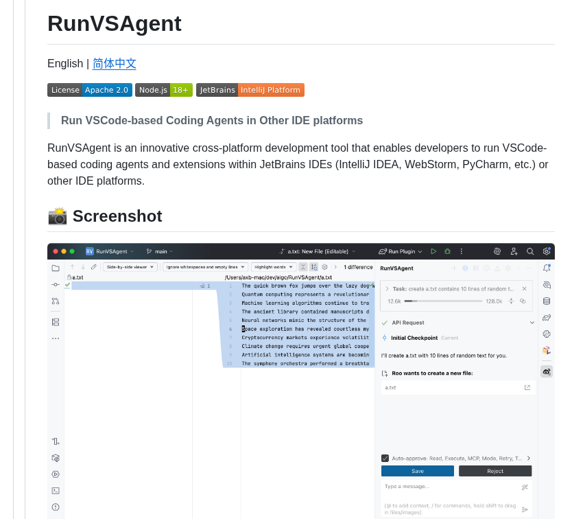
Task: Open a.txt via the external link icon
Action: coord(527,387)
